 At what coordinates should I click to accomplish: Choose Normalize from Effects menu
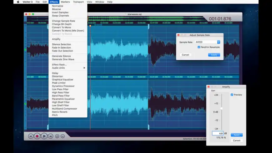point(58,6)
